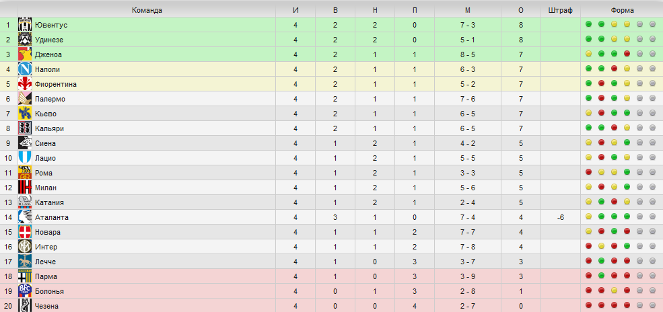Click the Fiorentina club crest

[x=25, y=84]
